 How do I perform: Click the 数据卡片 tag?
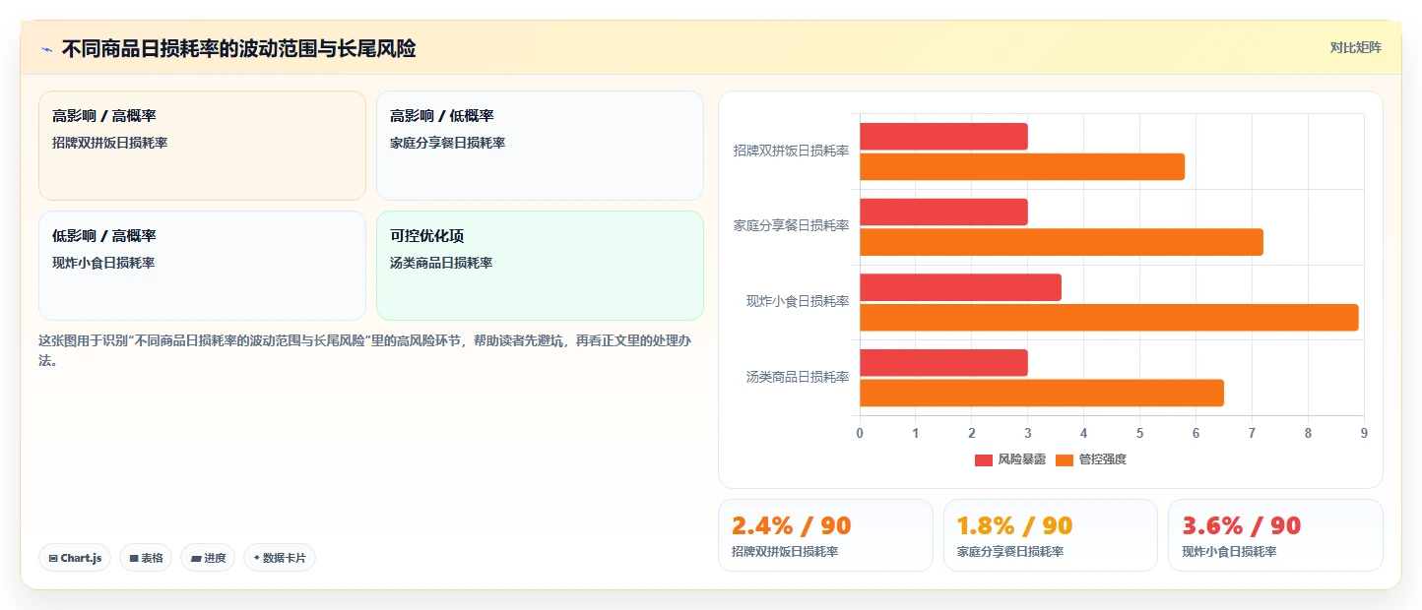[280, 558]
